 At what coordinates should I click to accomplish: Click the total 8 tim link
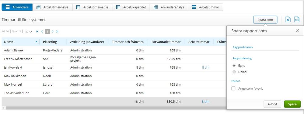coord(206,102)
